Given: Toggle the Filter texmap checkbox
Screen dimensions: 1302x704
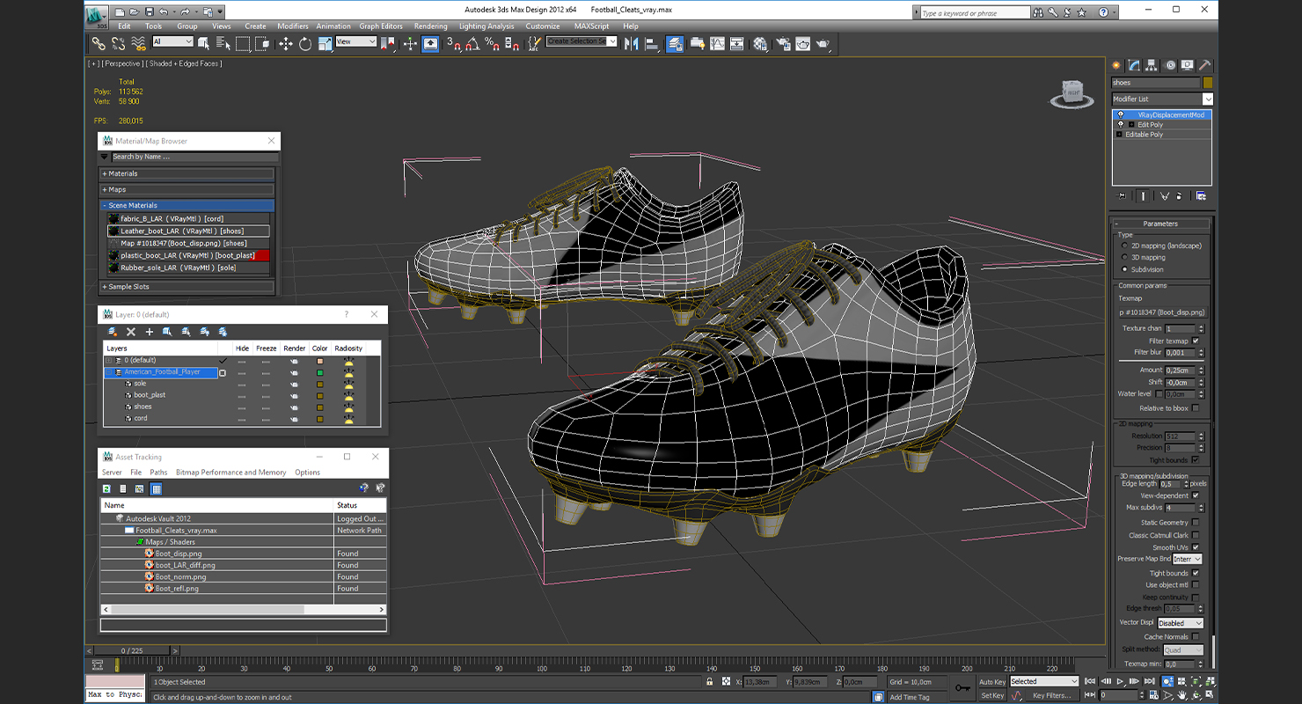Looking at the screenshot, I should point(1196,341).
